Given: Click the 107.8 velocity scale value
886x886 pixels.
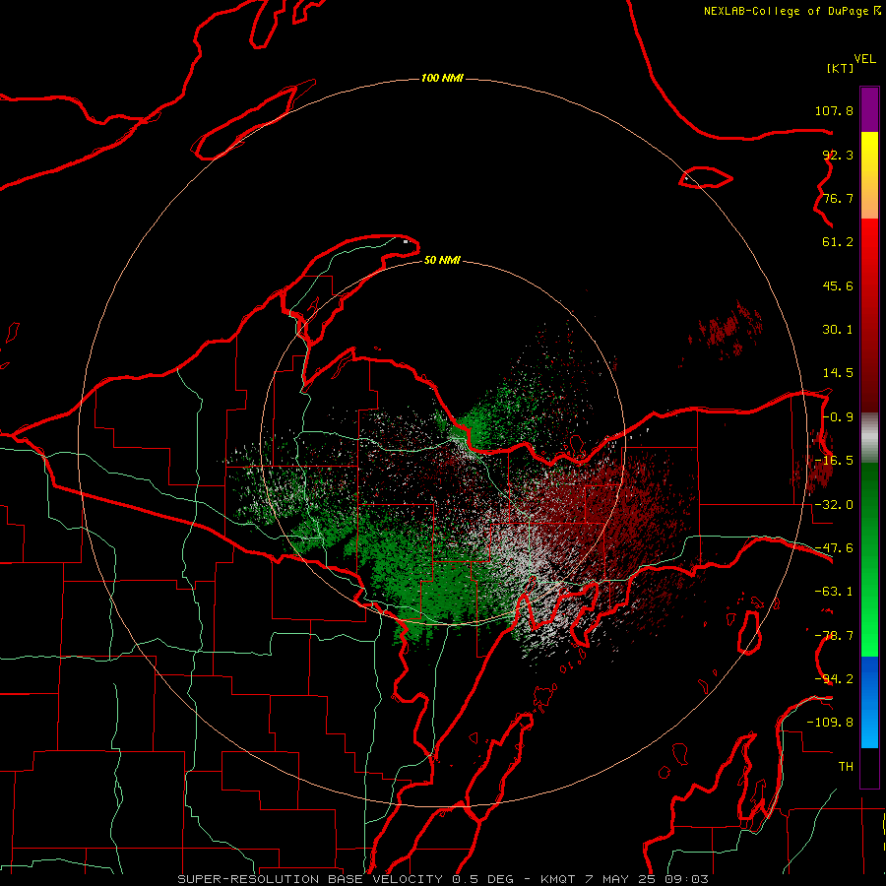Looking at the screenshot, I should (x=834, y=110).
